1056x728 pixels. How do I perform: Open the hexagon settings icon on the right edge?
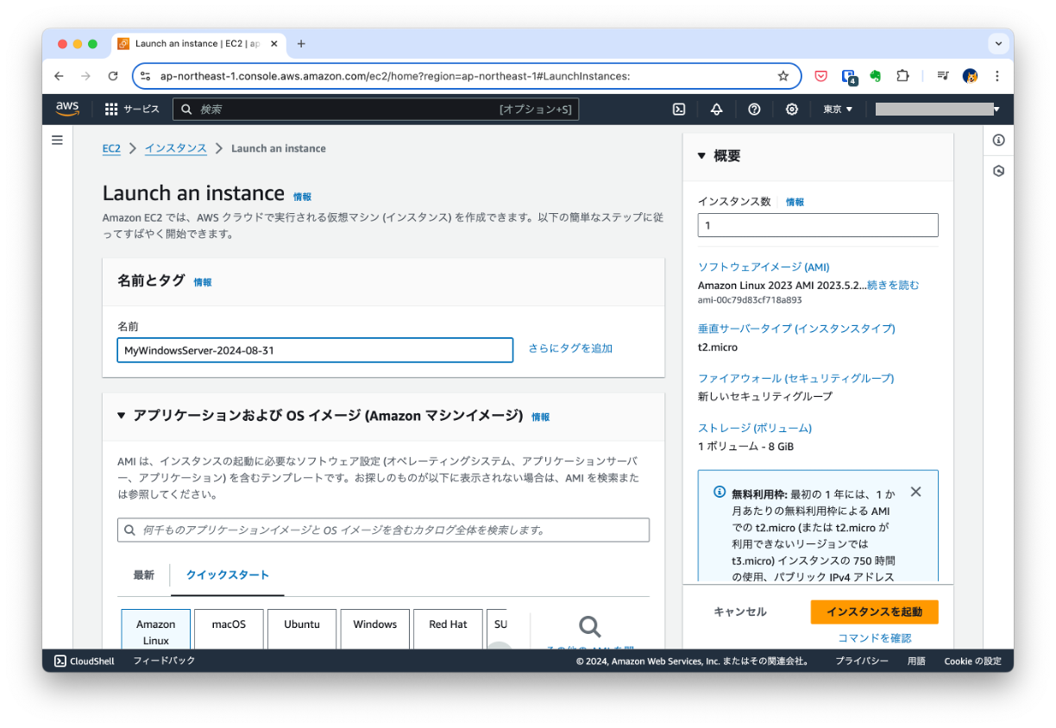point(998,171)
